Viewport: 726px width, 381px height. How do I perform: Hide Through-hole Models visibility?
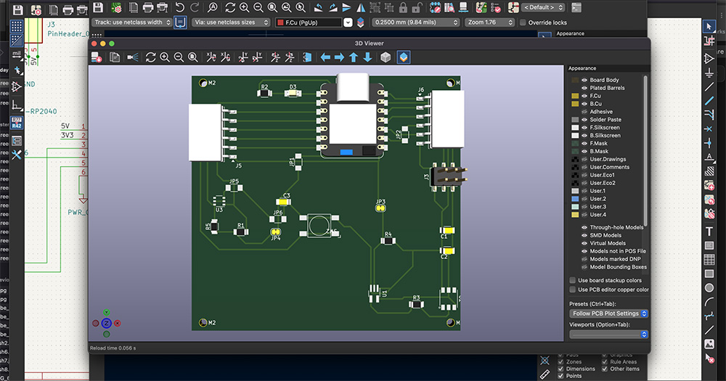coord(584,227)
